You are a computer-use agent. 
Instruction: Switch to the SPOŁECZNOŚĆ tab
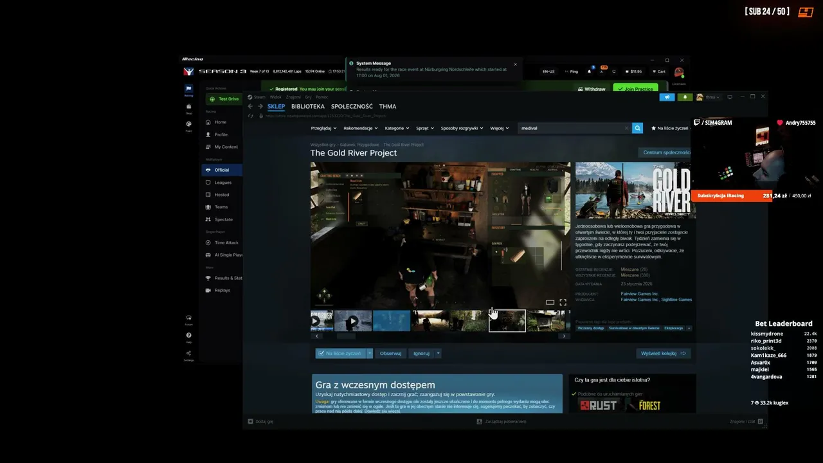[352, 107]
